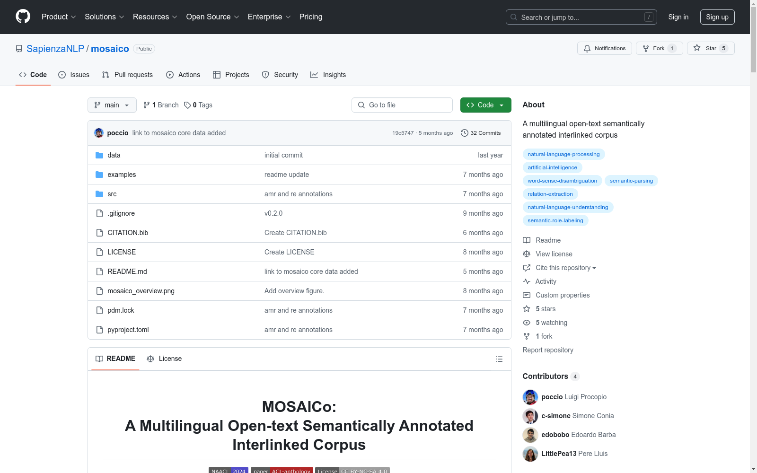Open the pyproject.toml file

tap(128, 330)
